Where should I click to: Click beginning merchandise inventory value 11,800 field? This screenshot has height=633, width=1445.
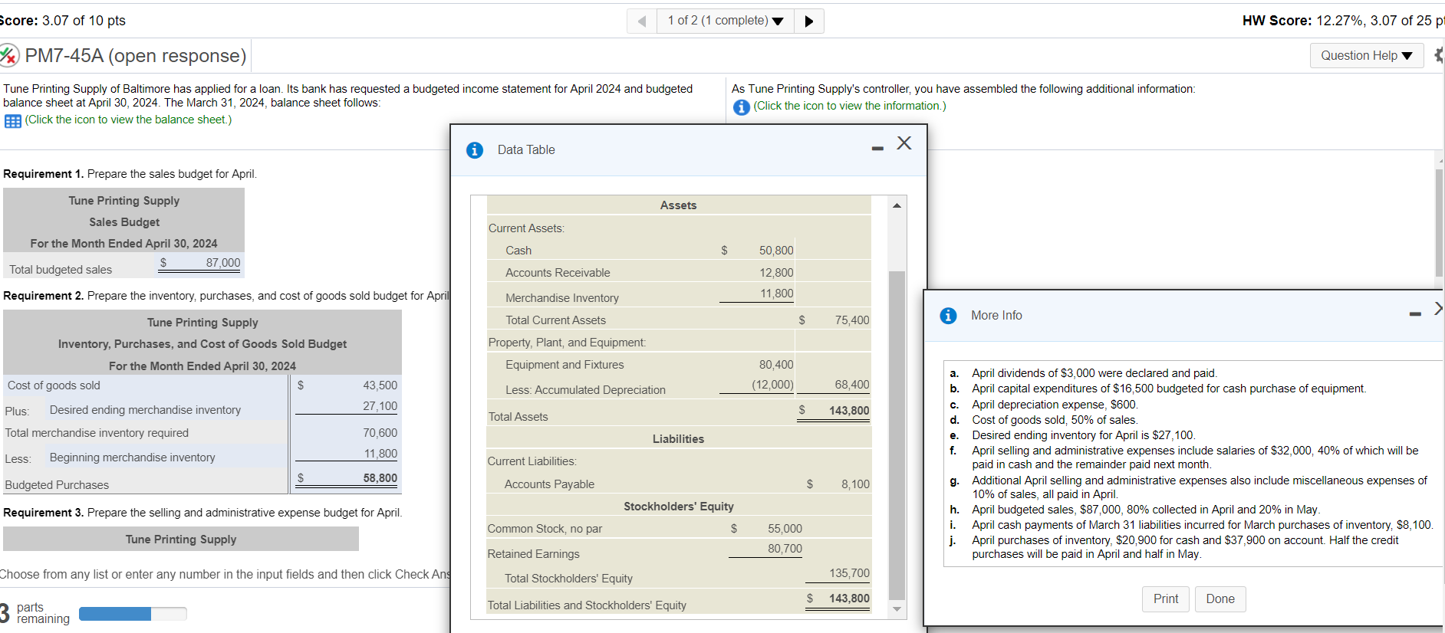347,454
